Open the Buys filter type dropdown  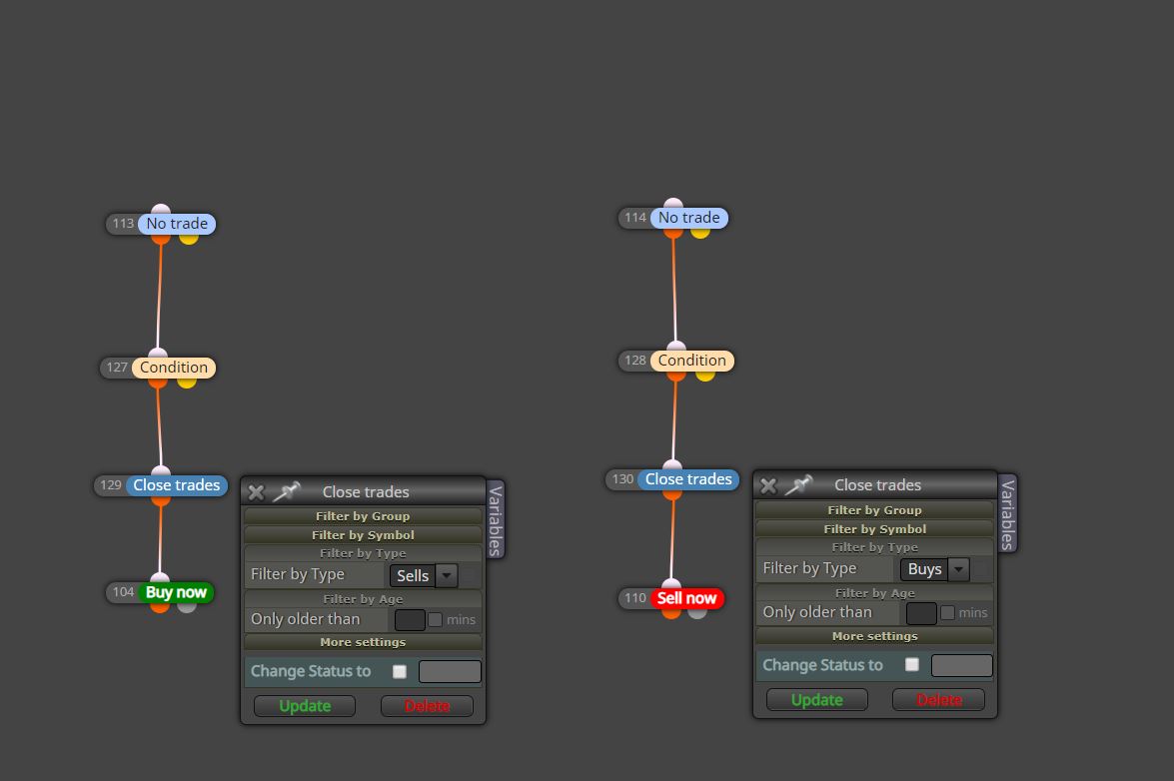coord(935,569)
